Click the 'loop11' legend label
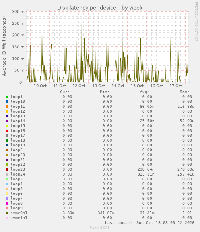 tap(18, 107)
